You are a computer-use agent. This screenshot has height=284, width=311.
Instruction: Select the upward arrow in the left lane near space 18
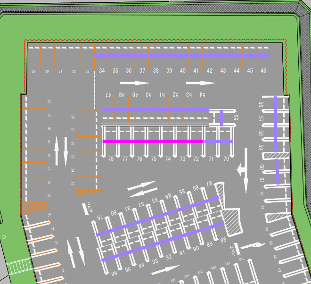57,150
